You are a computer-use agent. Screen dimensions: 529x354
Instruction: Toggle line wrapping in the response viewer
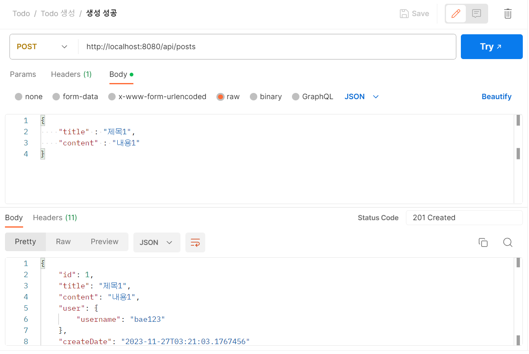click(195, 242)
